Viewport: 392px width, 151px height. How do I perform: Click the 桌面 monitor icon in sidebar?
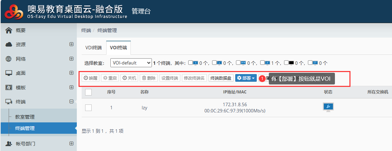9,73
